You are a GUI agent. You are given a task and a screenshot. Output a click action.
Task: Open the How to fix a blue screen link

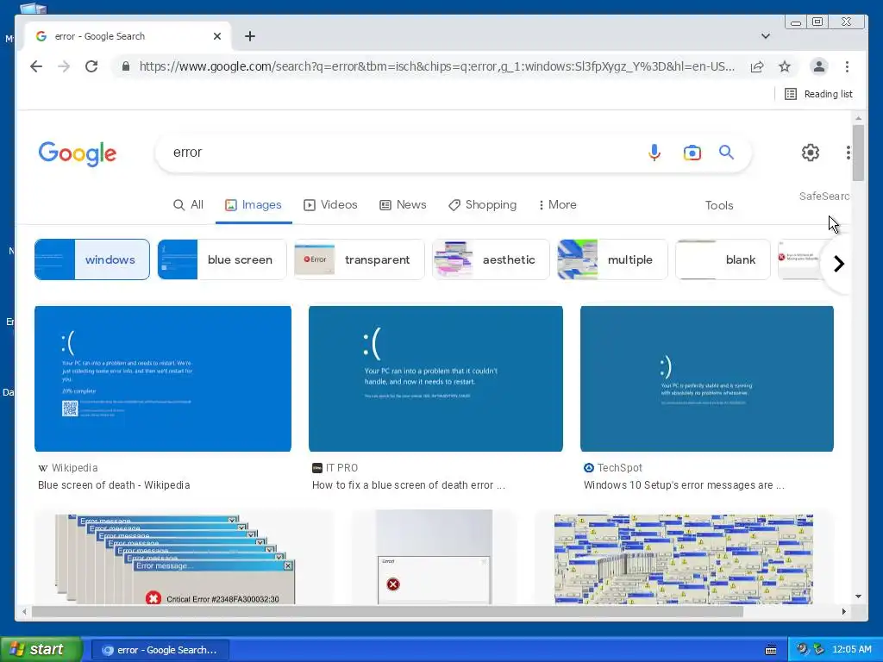click(x=408, y=485)
